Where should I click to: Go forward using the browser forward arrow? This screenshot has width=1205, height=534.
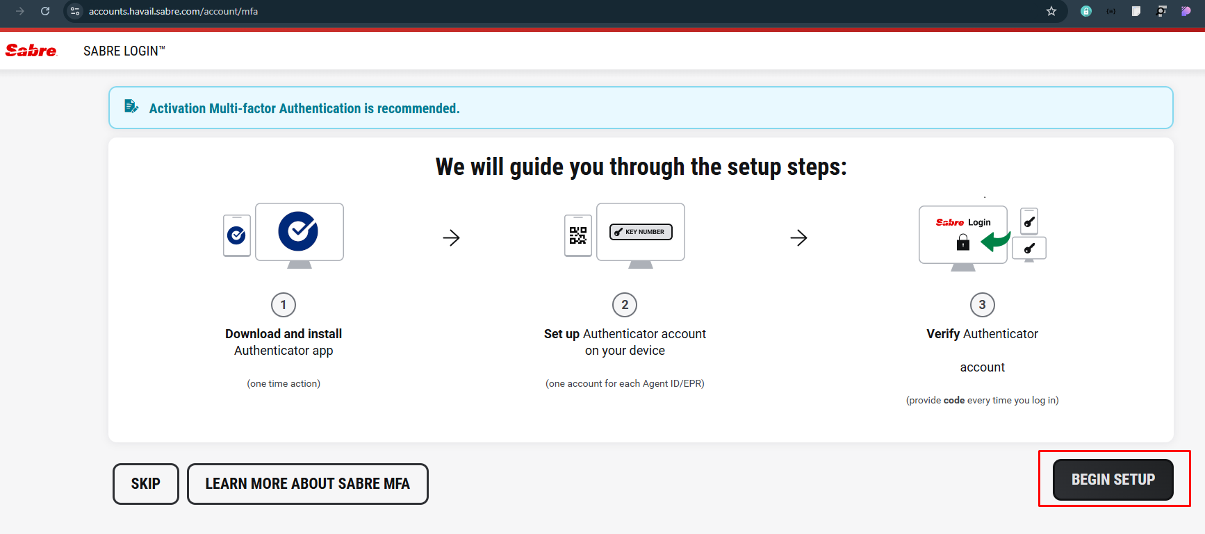click(x=19, y=11)
